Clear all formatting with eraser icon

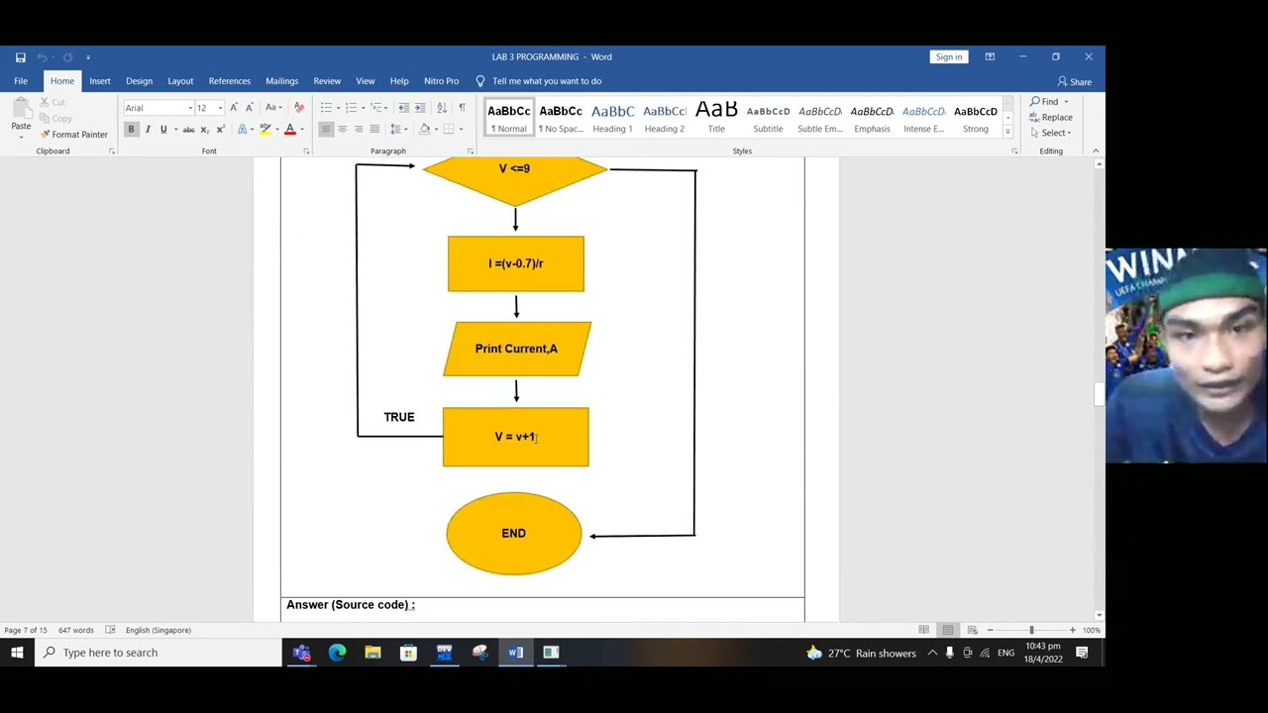click(x=299, y=108)
